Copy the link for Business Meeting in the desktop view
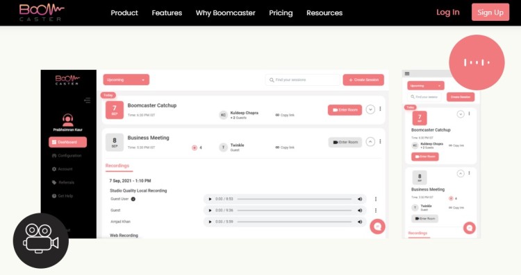Image resolution: width=521 pixels, height=275 pixels. (285, 148)
